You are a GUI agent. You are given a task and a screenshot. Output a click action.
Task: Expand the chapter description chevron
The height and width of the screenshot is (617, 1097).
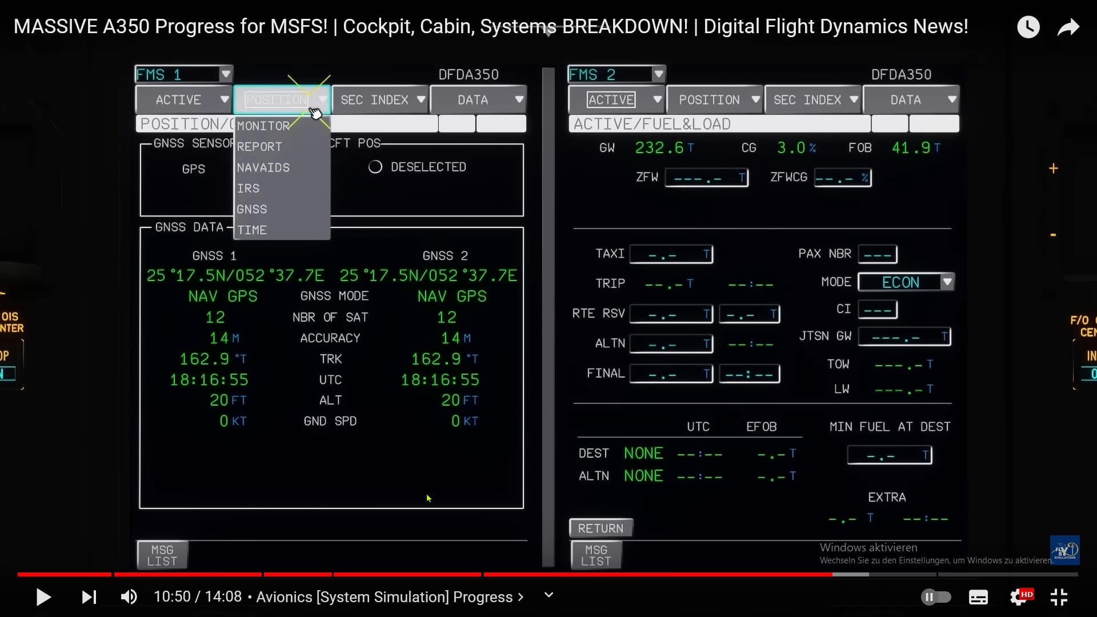(x=548, y=595)
